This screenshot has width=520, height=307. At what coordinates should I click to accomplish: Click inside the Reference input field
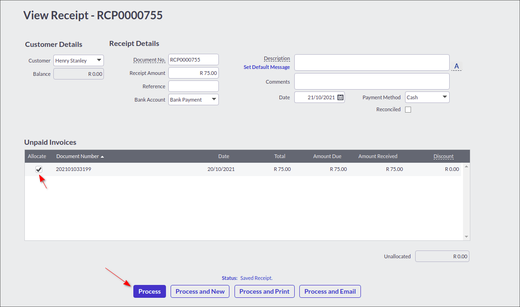point(193,86)
